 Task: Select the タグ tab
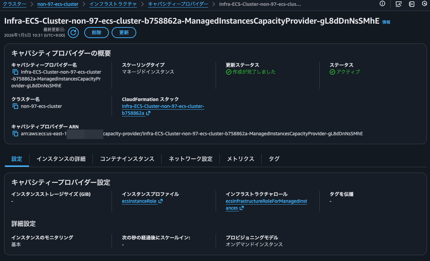coord(273,159)
